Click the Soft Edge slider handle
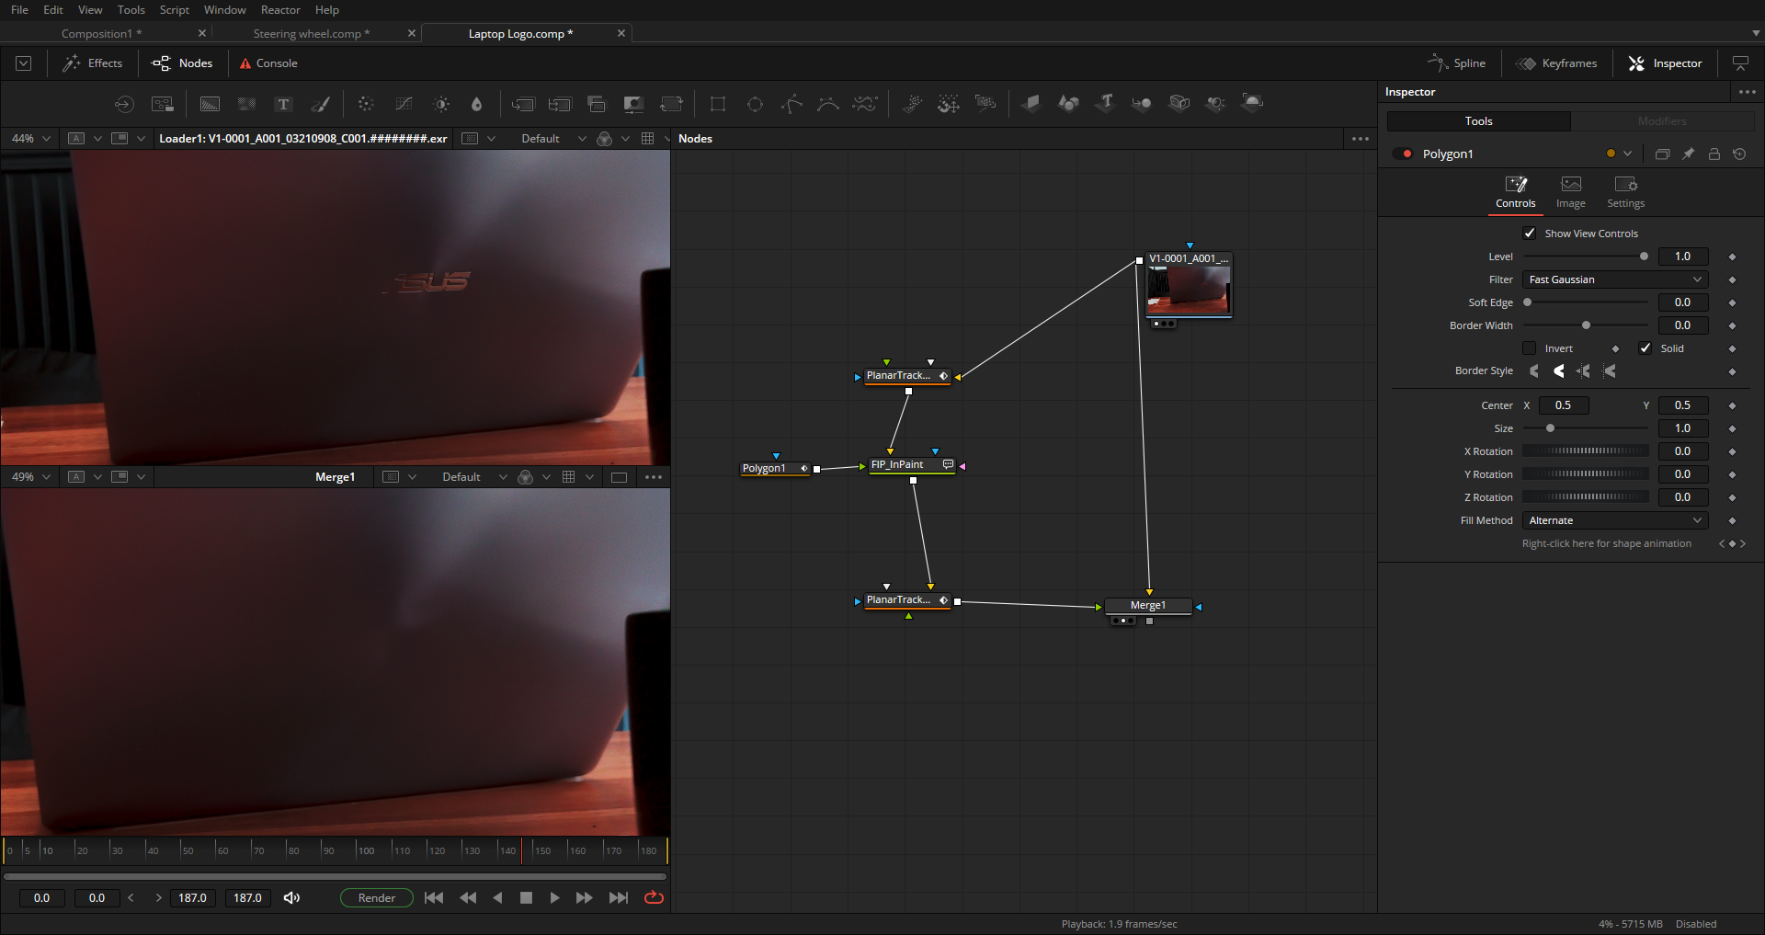This screenshot has height=935, width=1765. pyautogui.click(x=1528, y=302)
